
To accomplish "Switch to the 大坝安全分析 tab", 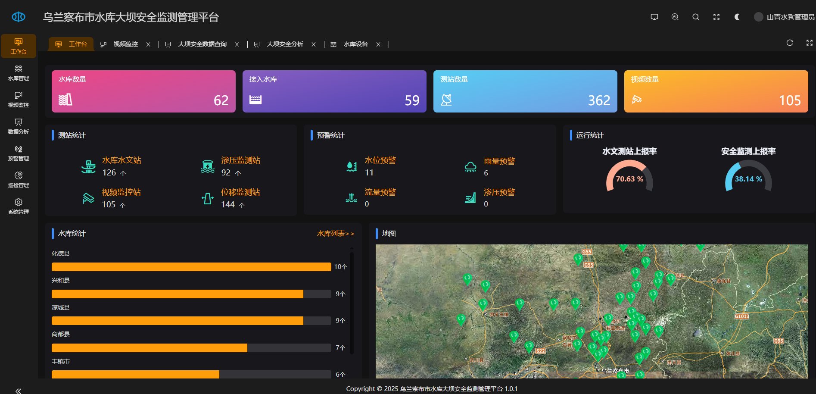I will pos(285,44).
